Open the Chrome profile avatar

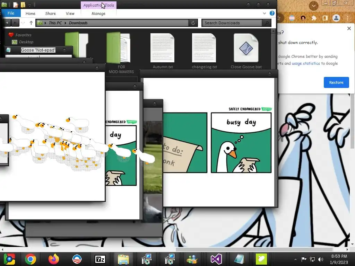[x=336, y=18]
